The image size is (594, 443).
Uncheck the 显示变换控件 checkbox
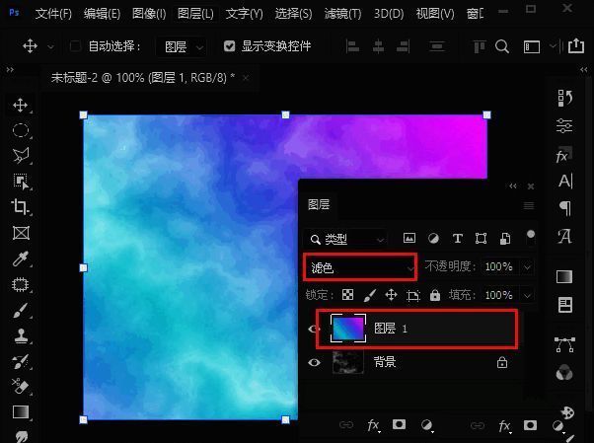tap(229, 46)
